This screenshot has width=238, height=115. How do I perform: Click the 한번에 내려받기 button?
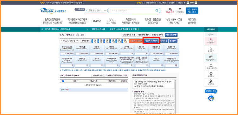coord(151,41)
